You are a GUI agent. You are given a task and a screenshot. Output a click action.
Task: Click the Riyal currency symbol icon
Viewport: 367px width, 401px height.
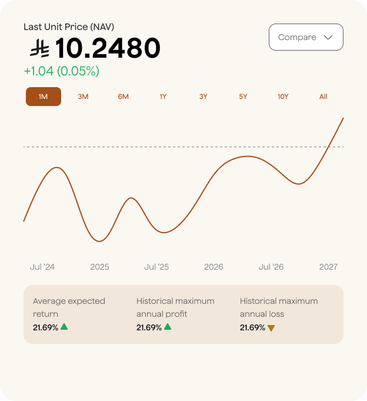(40, 48)
